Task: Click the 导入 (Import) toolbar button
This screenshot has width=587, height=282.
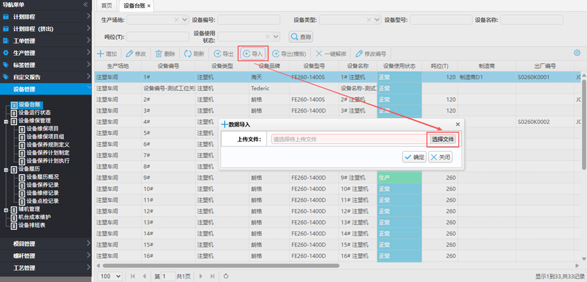Action: point(252,54)
